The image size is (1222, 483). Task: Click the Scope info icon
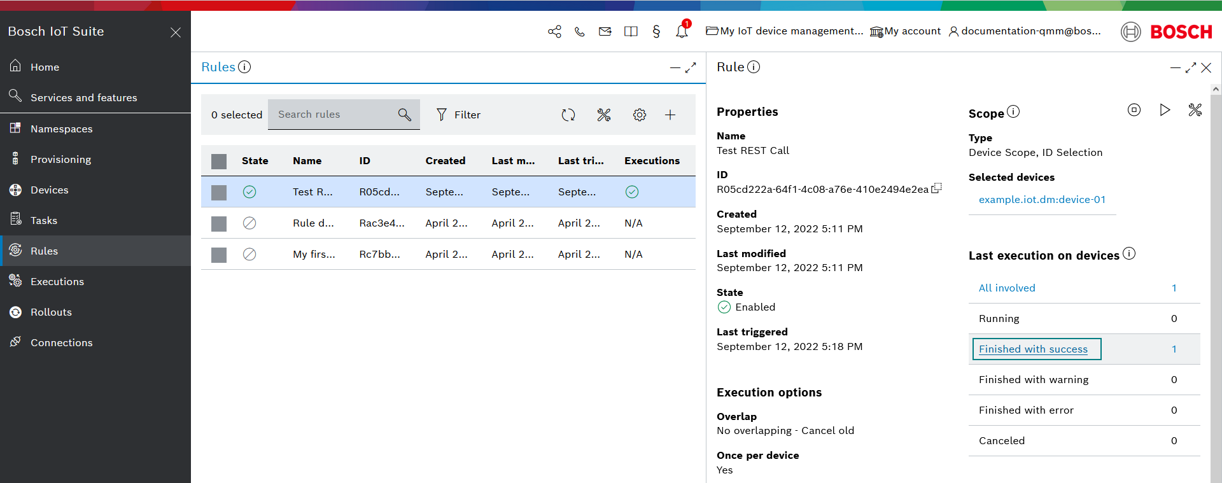pos(1013,112)
